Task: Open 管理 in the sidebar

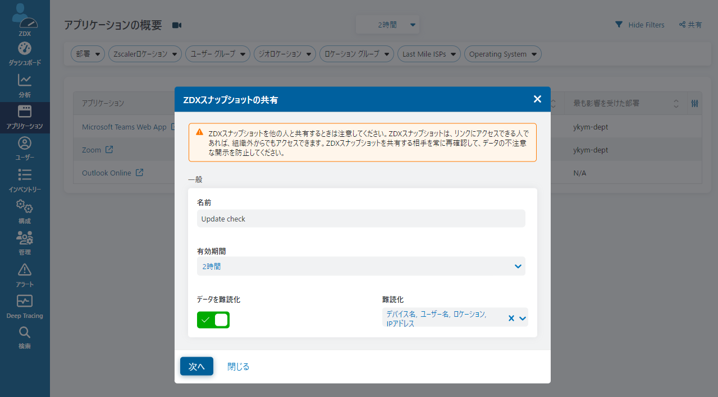Action: pyautogui.click(x=25, y=243)
